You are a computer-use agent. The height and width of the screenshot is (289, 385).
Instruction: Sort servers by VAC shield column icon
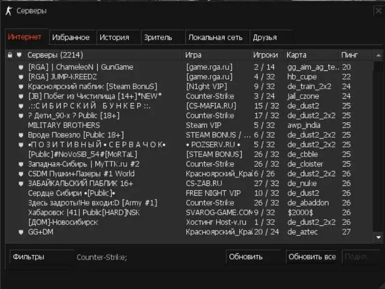point(19,54)
